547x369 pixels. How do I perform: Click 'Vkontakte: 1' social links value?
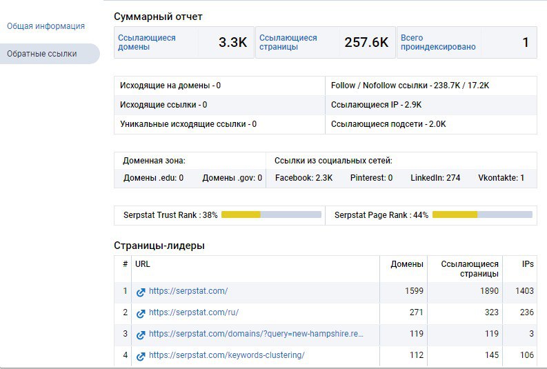pyautogui.click(x=501, y=178)
